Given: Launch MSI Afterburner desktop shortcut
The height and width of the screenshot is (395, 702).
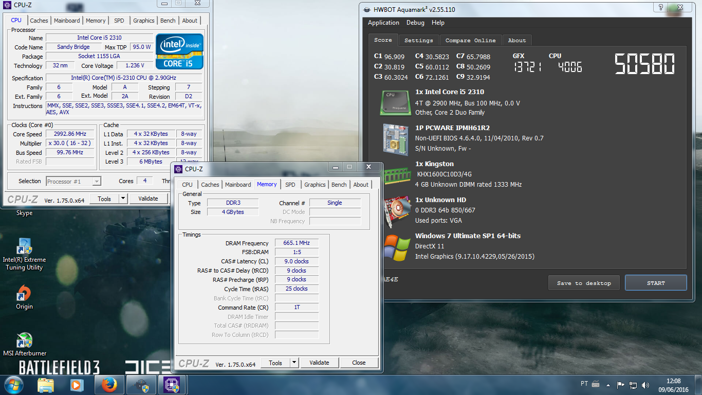Looking at the screenshot, I should tap(24, 345).
